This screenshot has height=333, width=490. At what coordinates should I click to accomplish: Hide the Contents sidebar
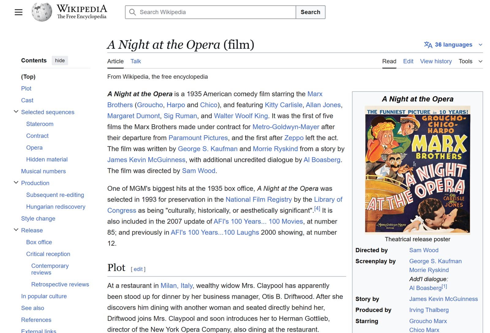(60, 61)
